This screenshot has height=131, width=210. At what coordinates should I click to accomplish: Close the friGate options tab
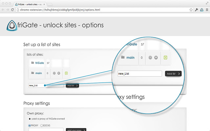(x=44, y=4)
